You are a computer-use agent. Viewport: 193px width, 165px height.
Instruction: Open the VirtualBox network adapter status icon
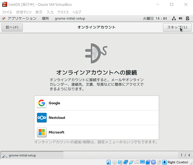coord(126,162)
